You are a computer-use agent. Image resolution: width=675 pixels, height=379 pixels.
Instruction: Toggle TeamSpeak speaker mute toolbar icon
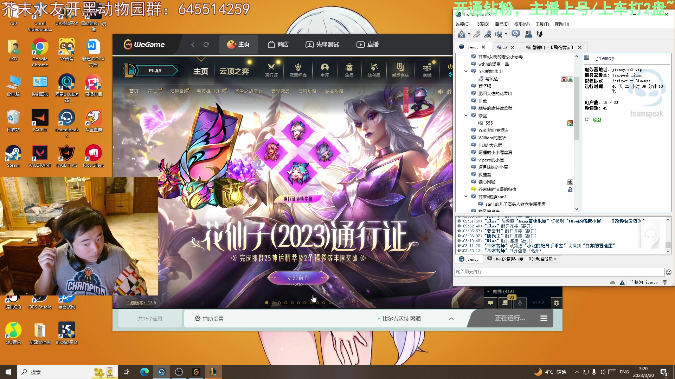click(499, 34)
